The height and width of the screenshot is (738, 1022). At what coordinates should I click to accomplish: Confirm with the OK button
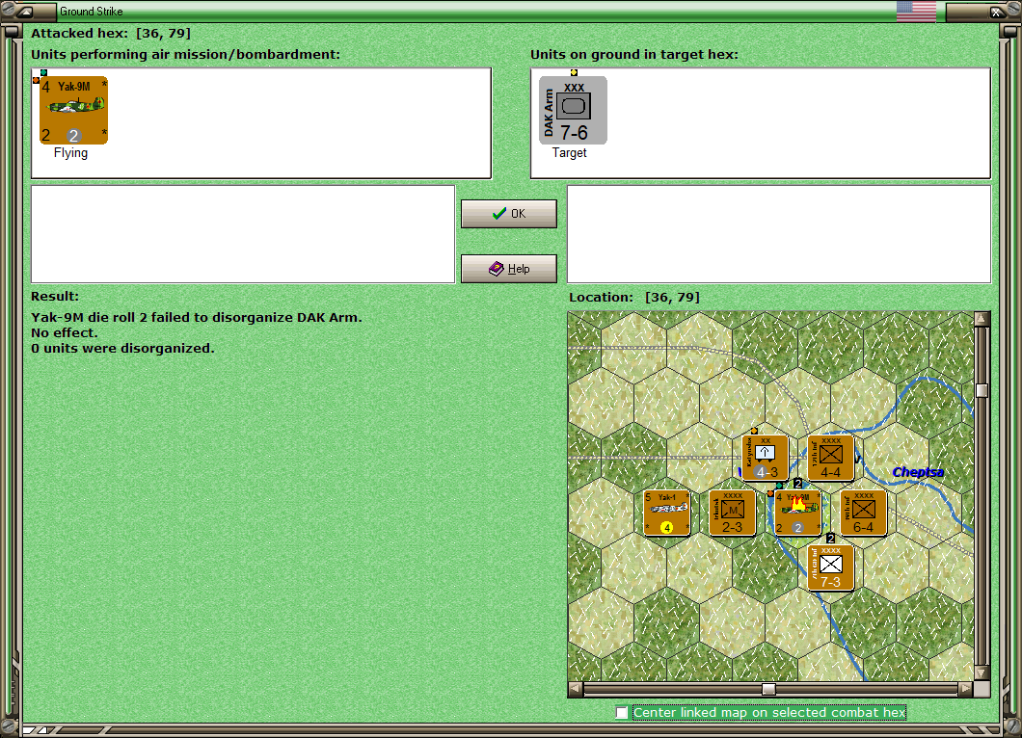click(x=509, y=214)
